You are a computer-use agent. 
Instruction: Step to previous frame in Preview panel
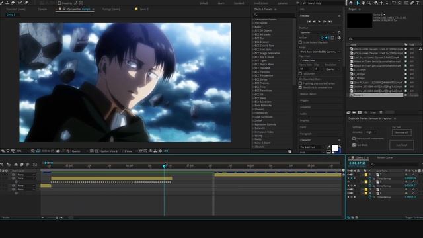click(315, 22)
